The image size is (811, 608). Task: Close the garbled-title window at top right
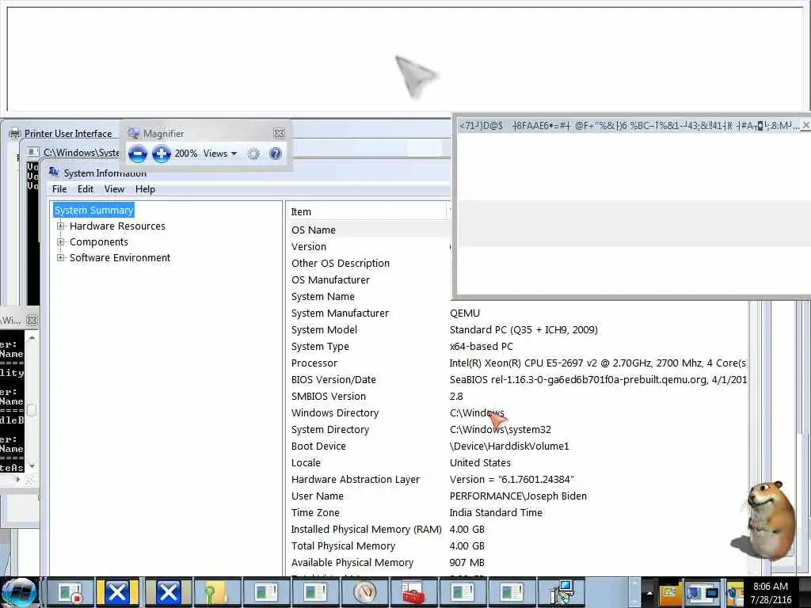(x=805, y=125)
